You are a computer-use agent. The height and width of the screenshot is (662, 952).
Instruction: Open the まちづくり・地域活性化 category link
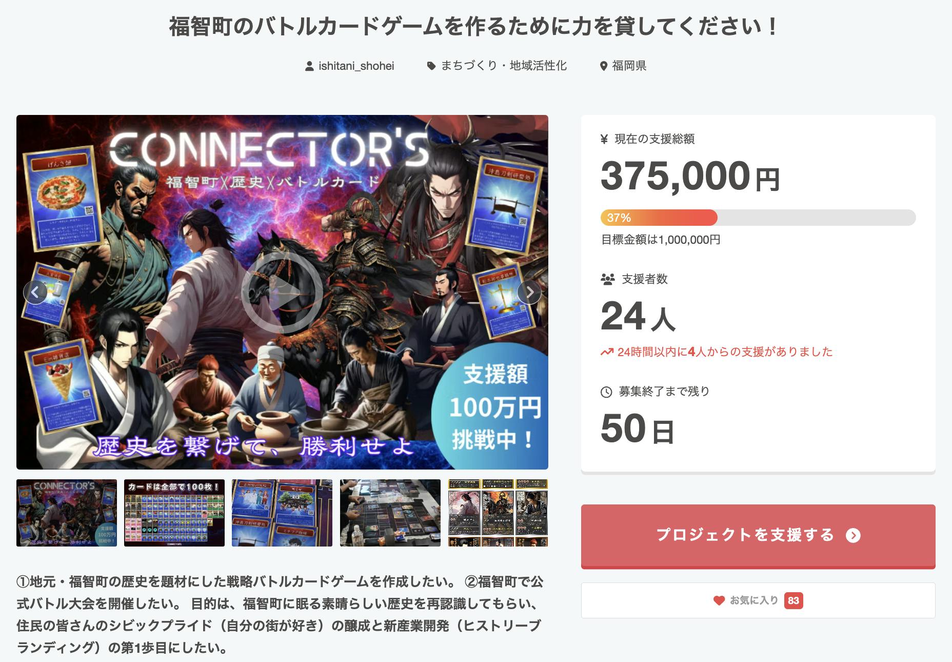point(504,66)
